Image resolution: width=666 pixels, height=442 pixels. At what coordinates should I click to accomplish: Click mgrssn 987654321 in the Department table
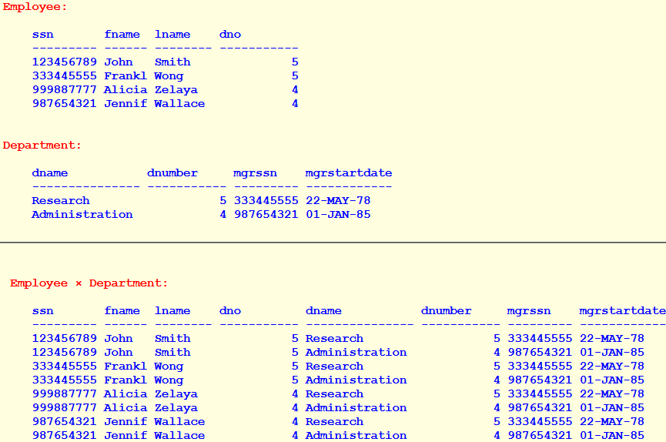(x=266, y=215)
